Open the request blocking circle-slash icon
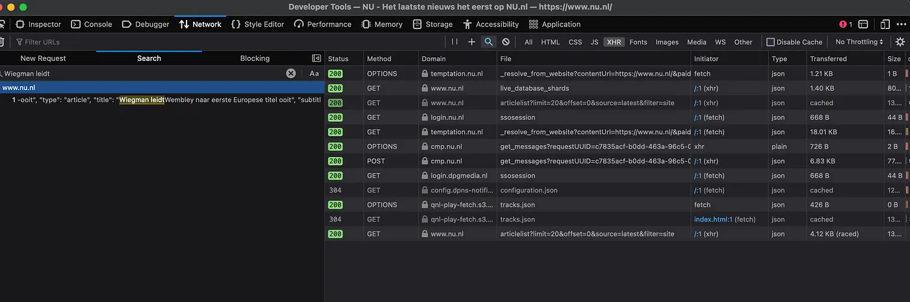 coord(506,41)
